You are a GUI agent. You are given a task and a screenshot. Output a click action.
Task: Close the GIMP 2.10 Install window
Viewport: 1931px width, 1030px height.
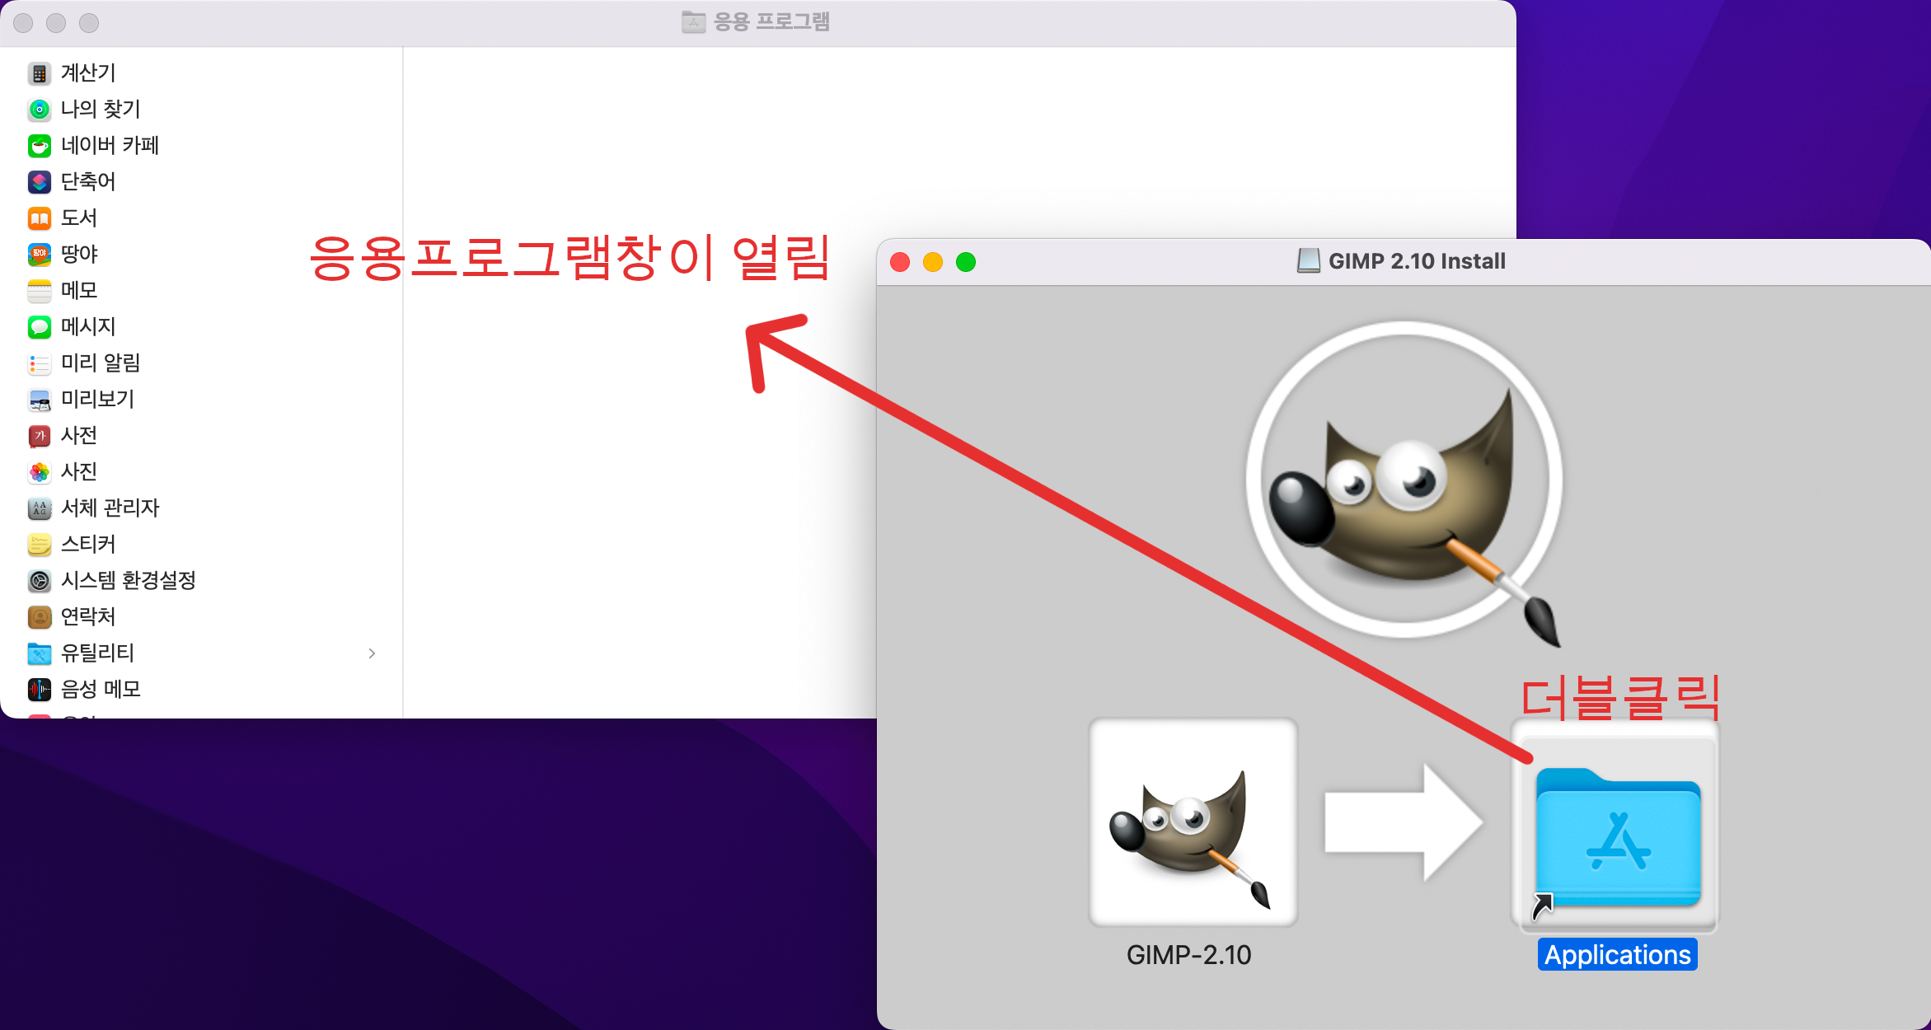(900, 262)
